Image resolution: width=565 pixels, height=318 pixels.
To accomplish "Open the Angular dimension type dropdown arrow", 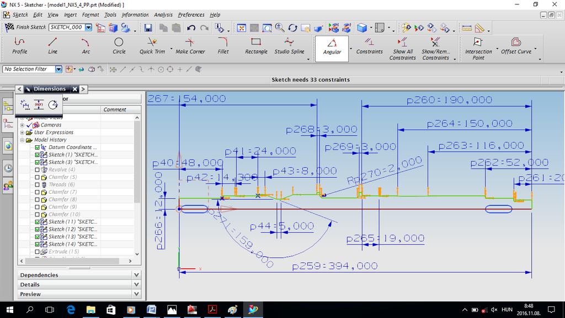I will coord(351,49).
